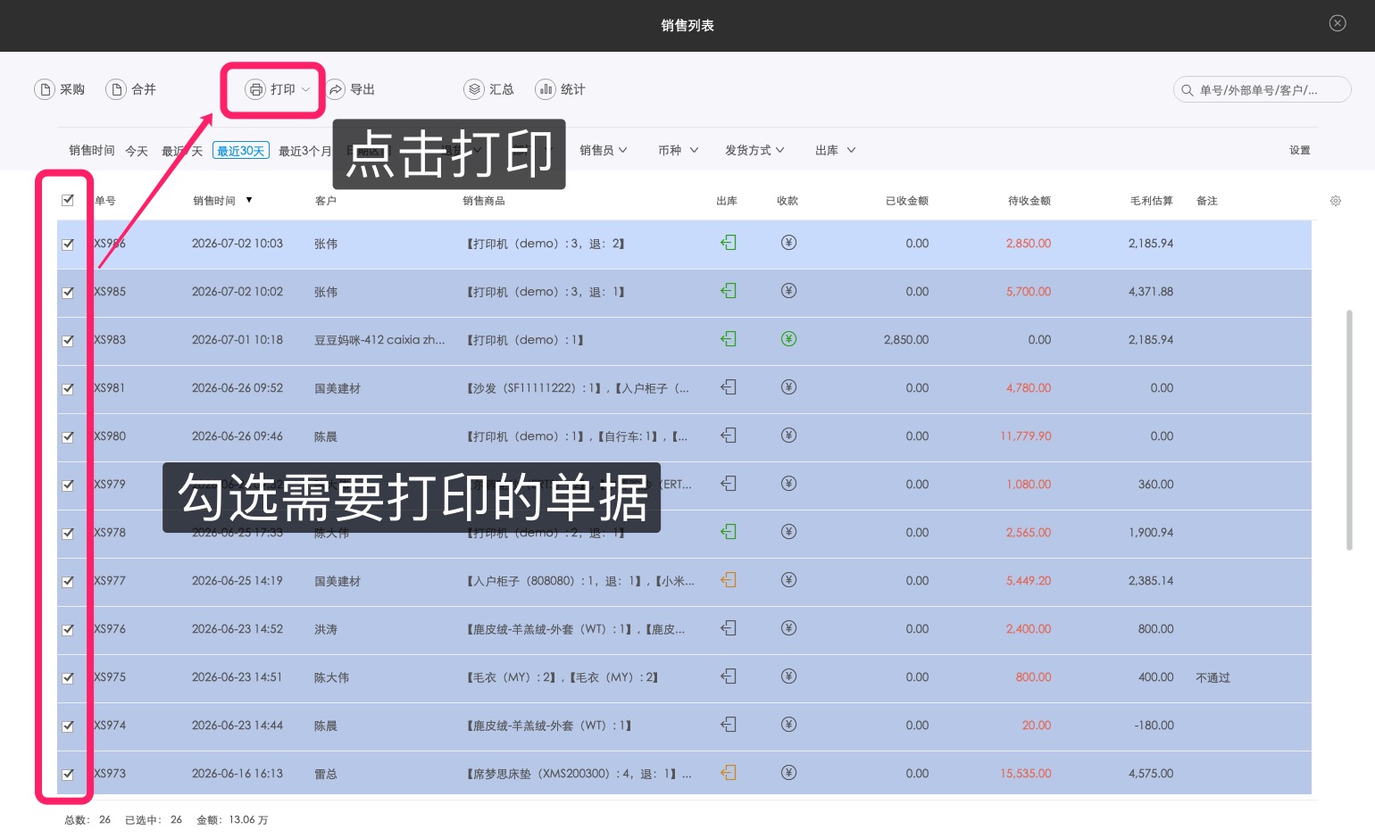Select the 最近3个月 time filter
The height and width of the screenshot is (838, 1375).
(x=304, y=151)
